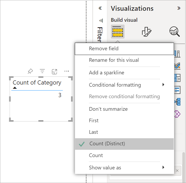186x183 pixels.
Task: Select the Build visual icon
Action: coord(117,31)
